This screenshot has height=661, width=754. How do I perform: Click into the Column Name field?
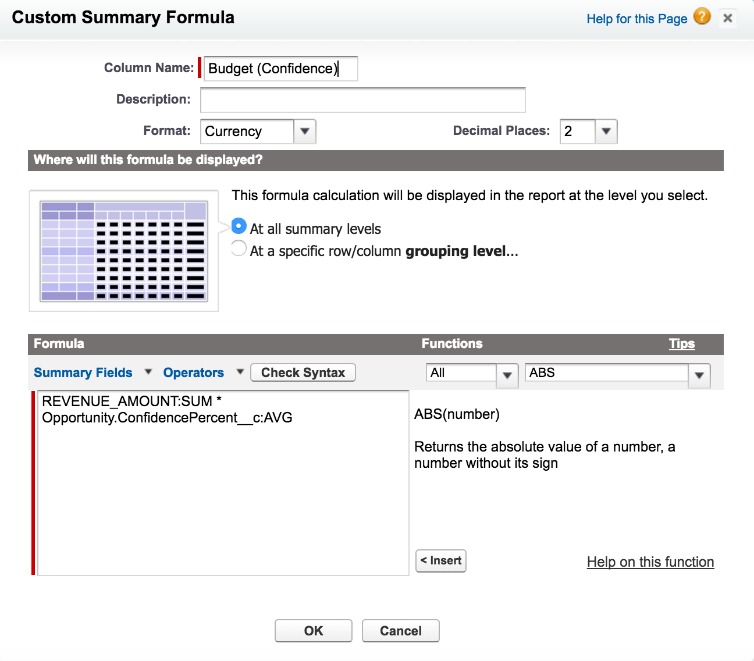(280, 69)
